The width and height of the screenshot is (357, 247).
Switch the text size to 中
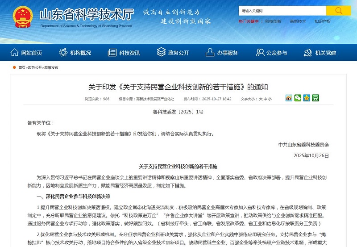(x=265, y=99)
